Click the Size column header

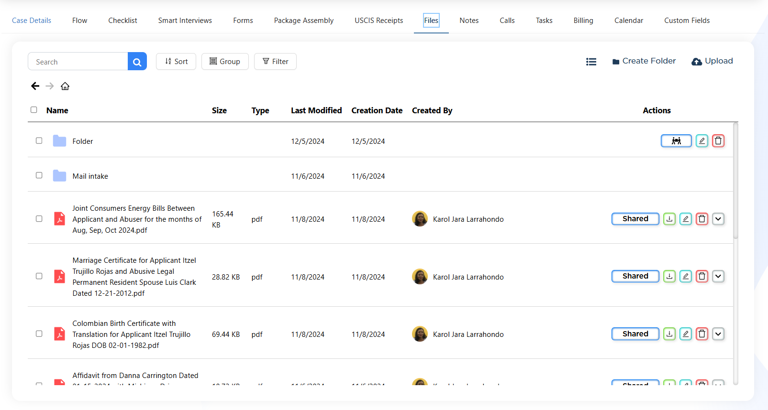(219, 110)
